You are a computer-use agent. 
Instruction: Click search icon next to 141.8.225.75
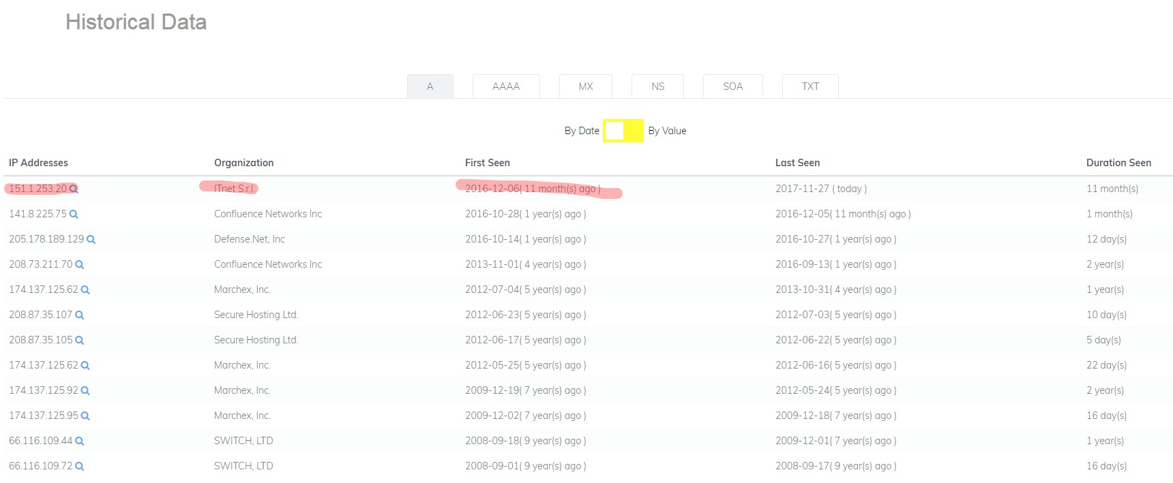(74, 214)
